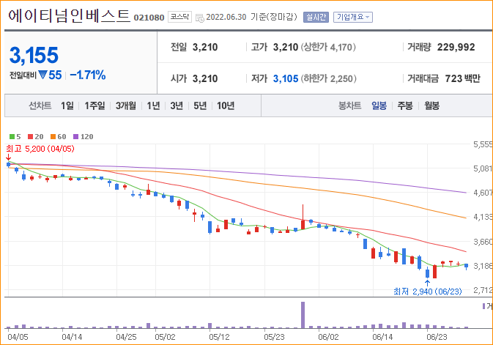Viewport: 493px width, 345px height.
Task: Click the 하한가 2,250 text
Action: [x=329, y=78]
